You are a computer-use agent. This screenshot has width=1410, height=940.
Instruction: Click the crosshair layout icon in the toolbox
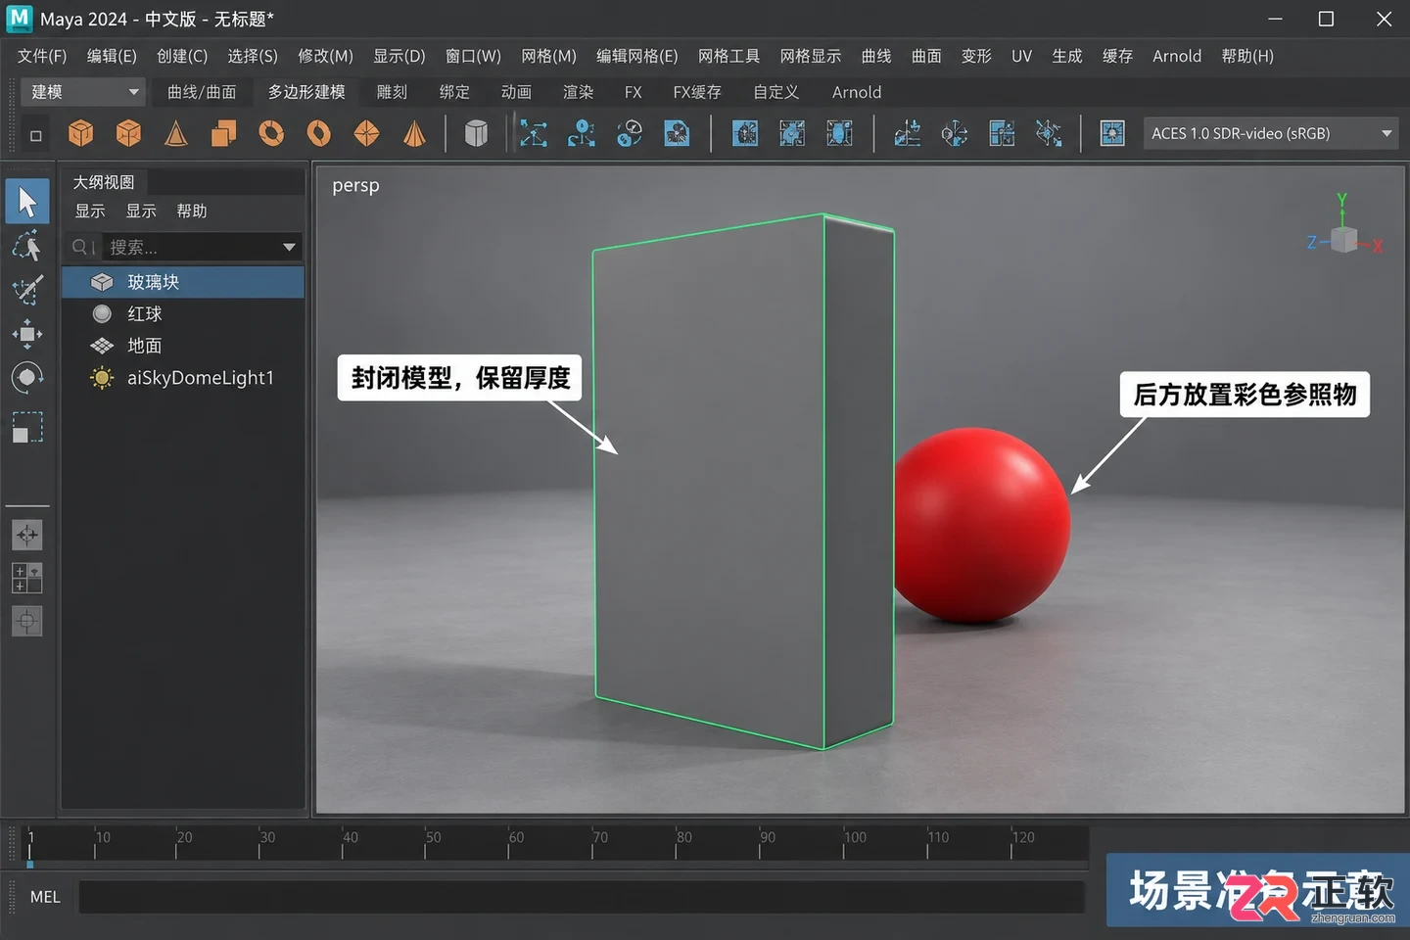click(x=27, y=535)
